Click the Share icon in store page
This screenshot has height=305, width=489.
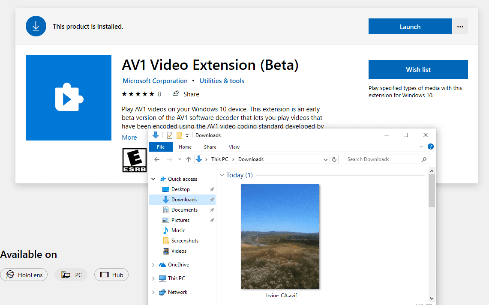point(176,93)
